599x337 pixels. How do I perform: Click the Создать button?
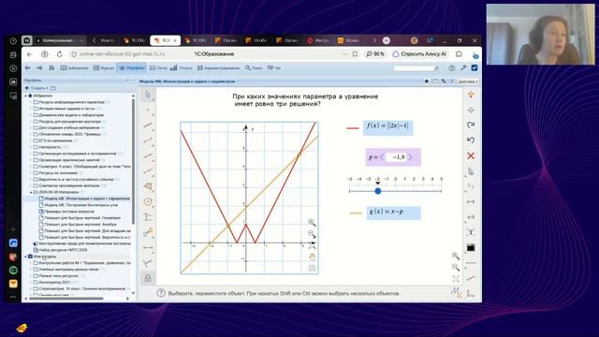37,88
